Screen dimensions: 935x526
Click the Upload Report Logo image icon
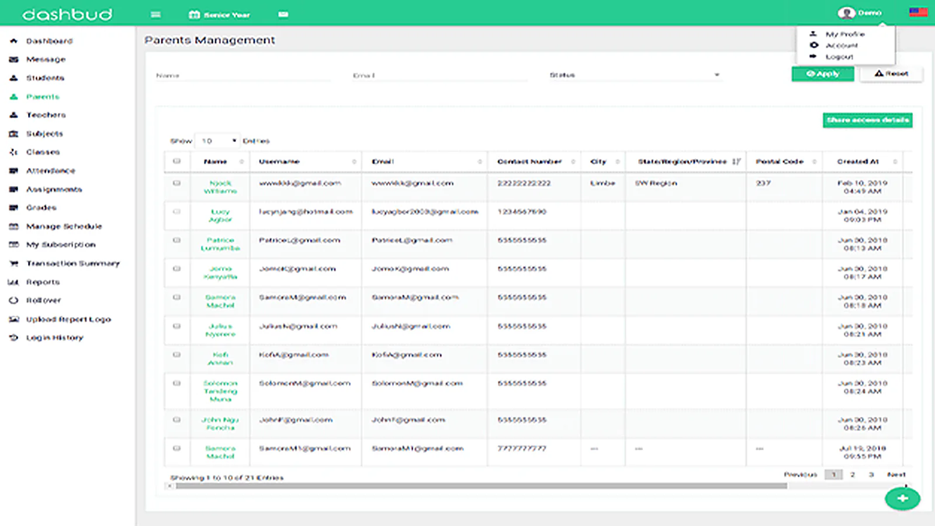tap(13, 319)
